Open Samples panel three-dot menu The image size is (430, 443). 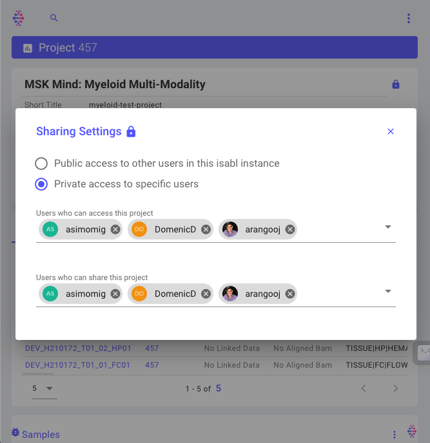(x=395, y=435)
